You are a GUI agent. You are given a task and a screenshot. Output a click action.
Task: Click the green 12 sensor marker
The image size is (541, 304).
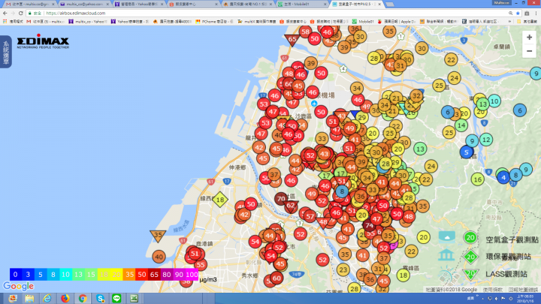point(486,140)
